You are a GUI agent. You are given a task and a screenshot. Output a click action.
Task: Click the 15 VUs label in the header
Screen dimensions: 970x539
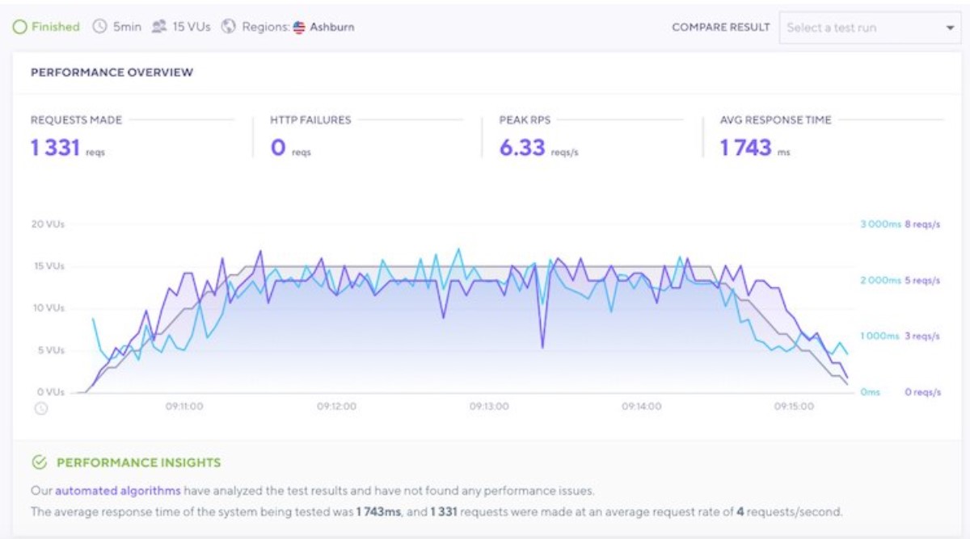(x=191, y=27)
